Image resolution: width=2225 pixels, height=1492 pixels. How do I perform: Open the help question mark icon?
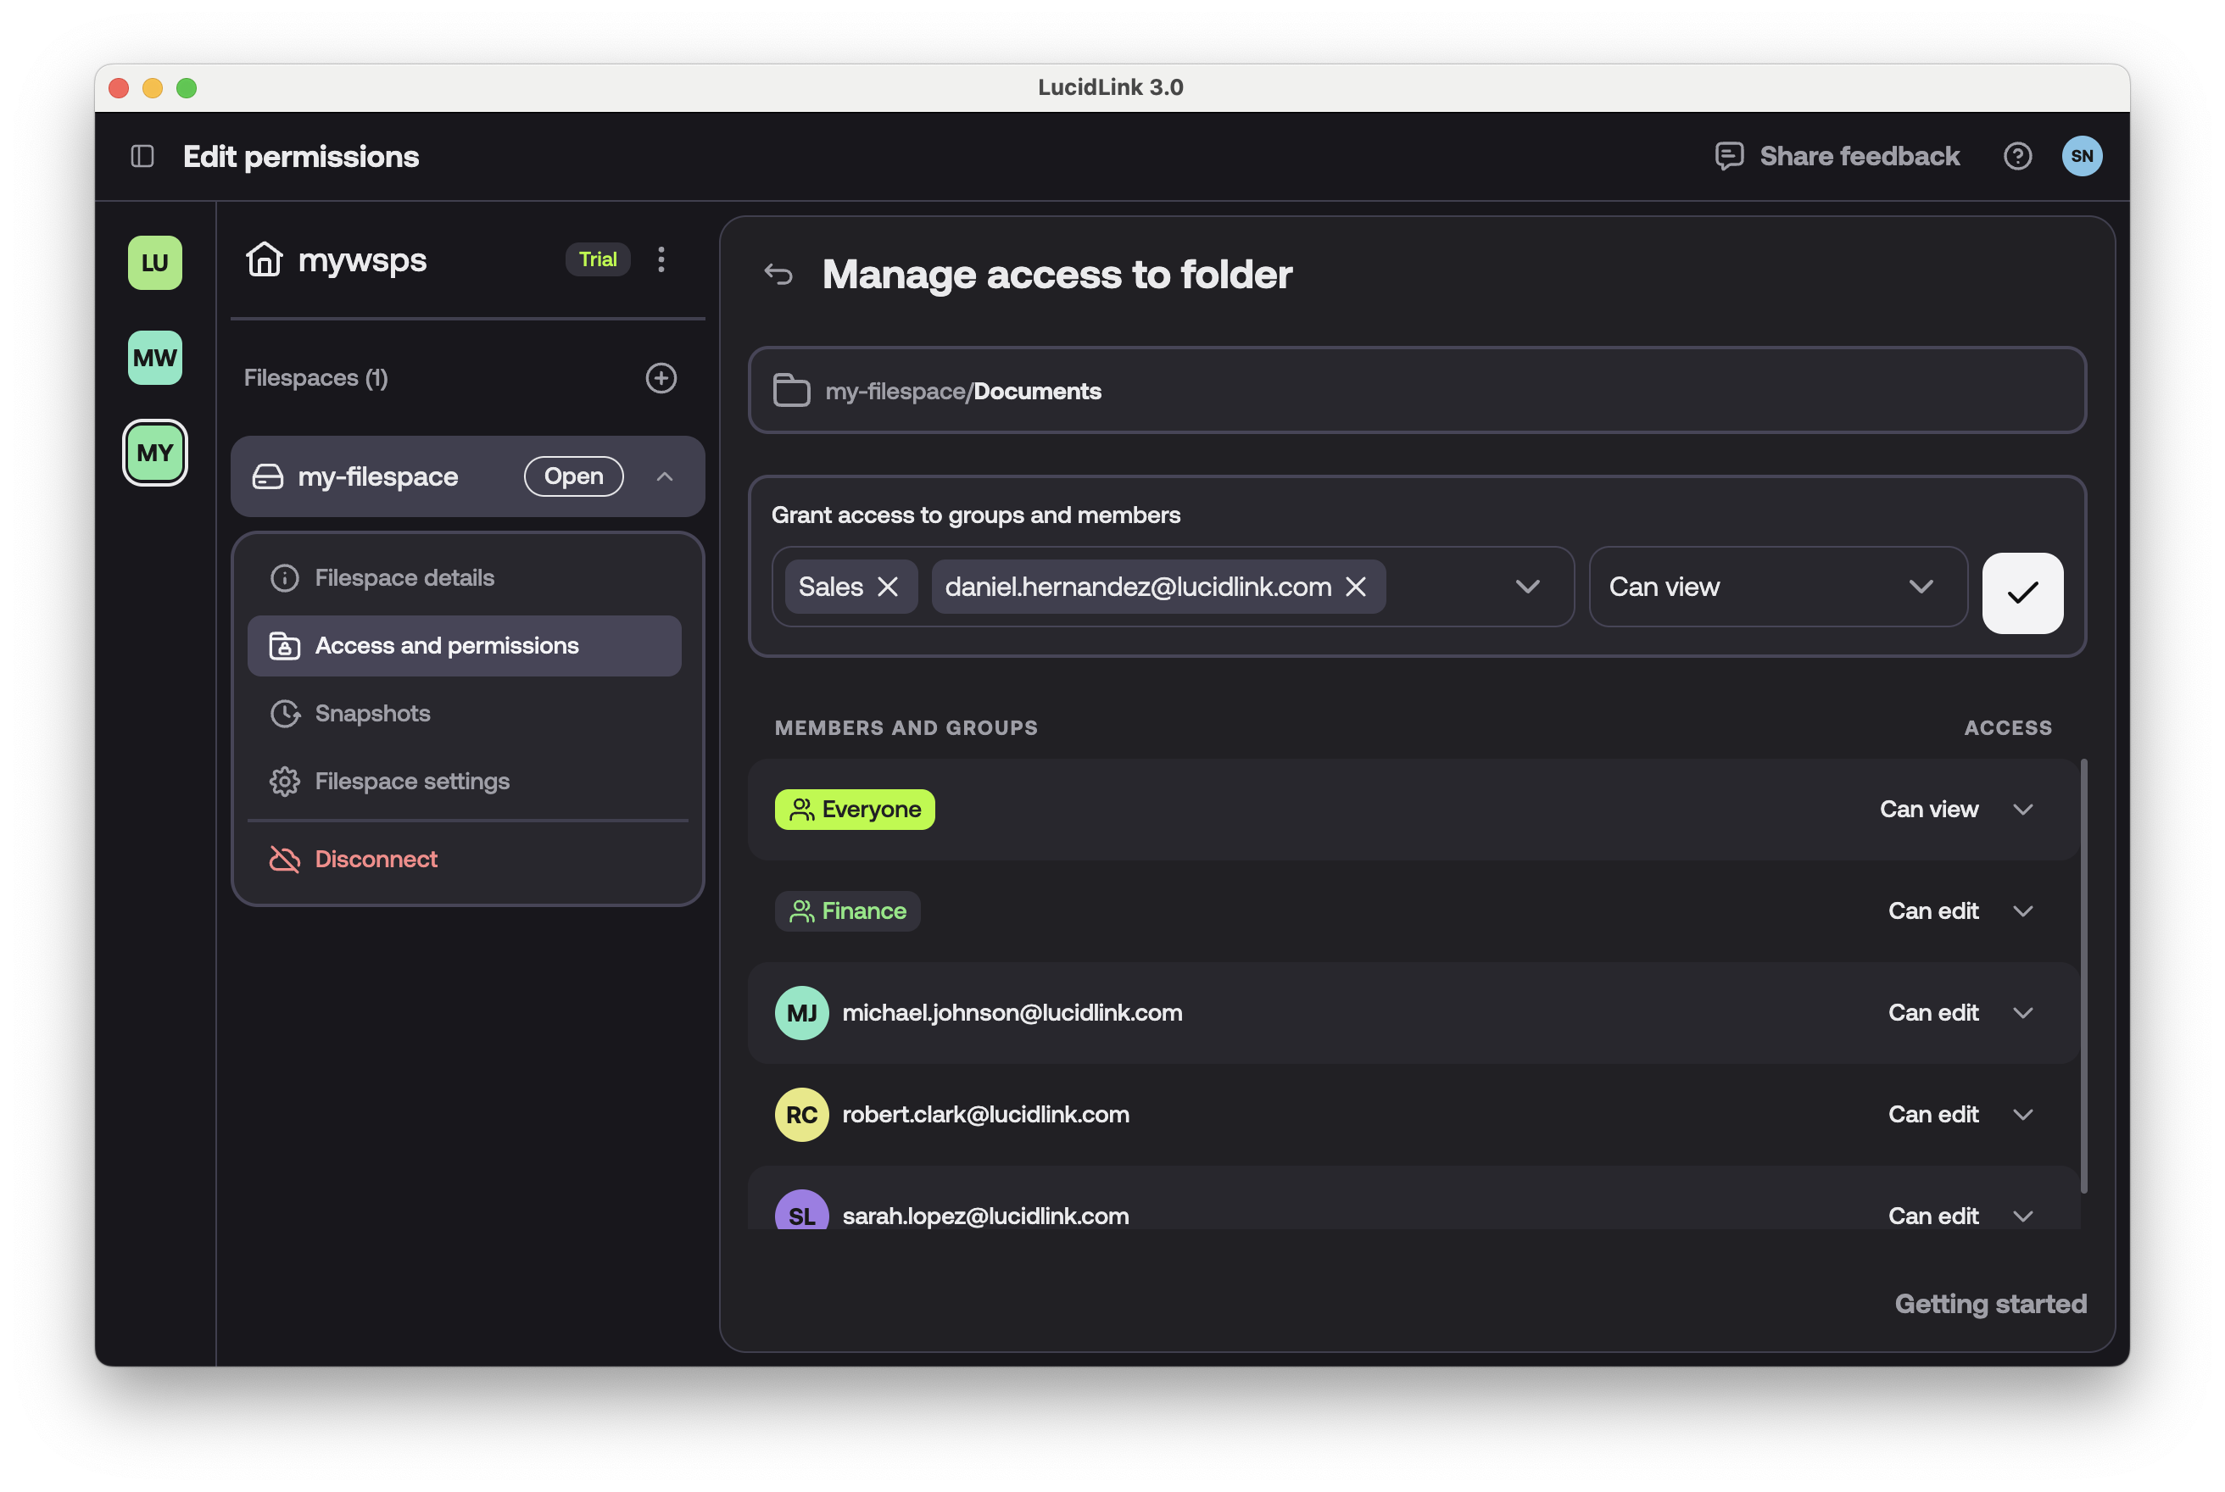(2016, 156)
